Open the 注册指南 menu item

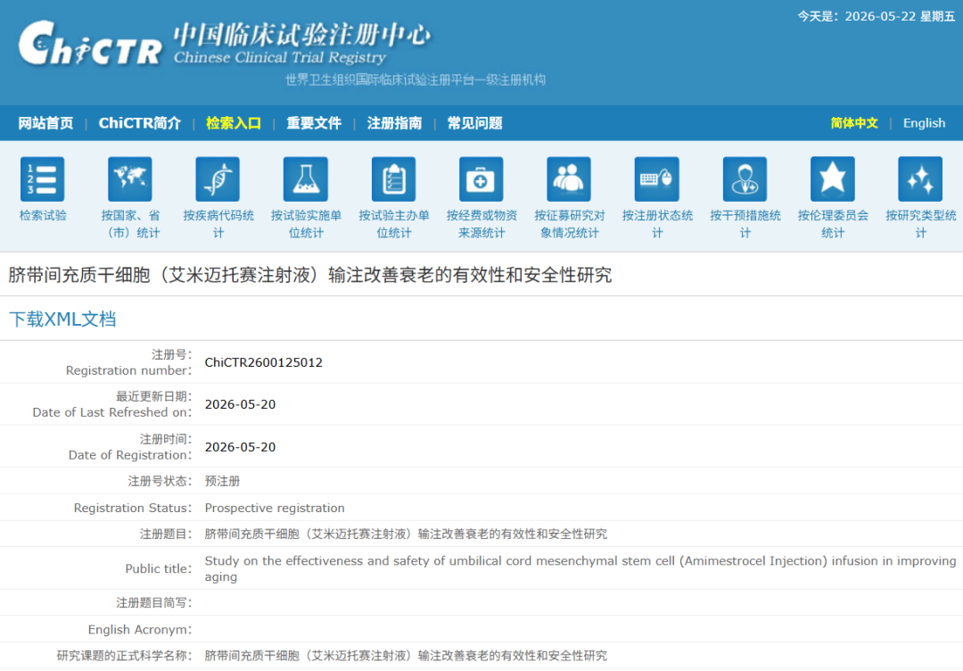click(394, 123)
